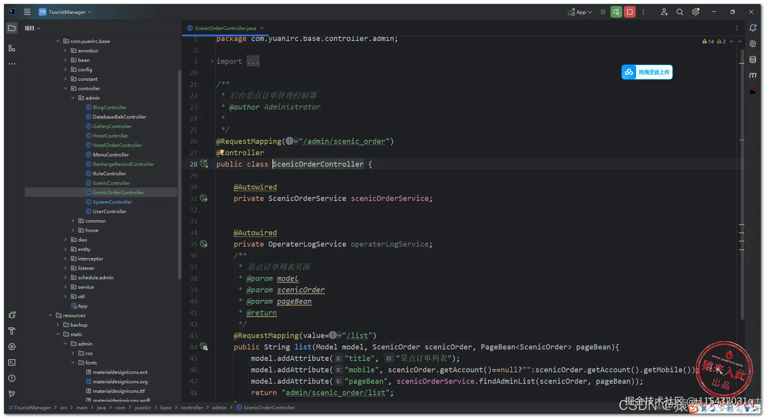Click the blue cloud upload button
The height and width of the screenshot is (418, 765).
[647, 72]
